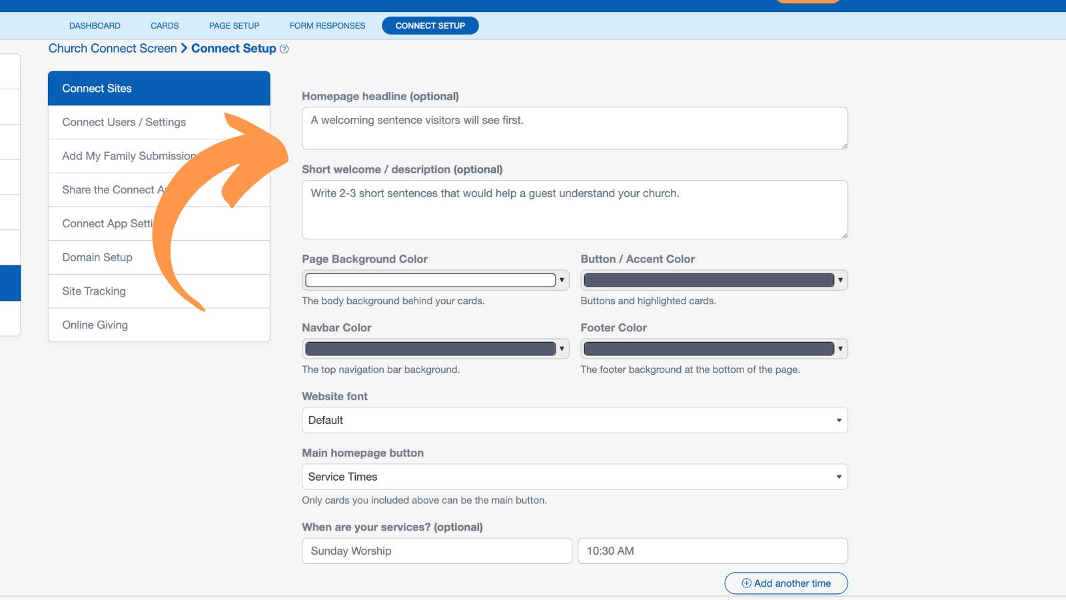Open the Button / Accent Color dropdown arrow
The image size is (1066, 600).
[840, 280]
